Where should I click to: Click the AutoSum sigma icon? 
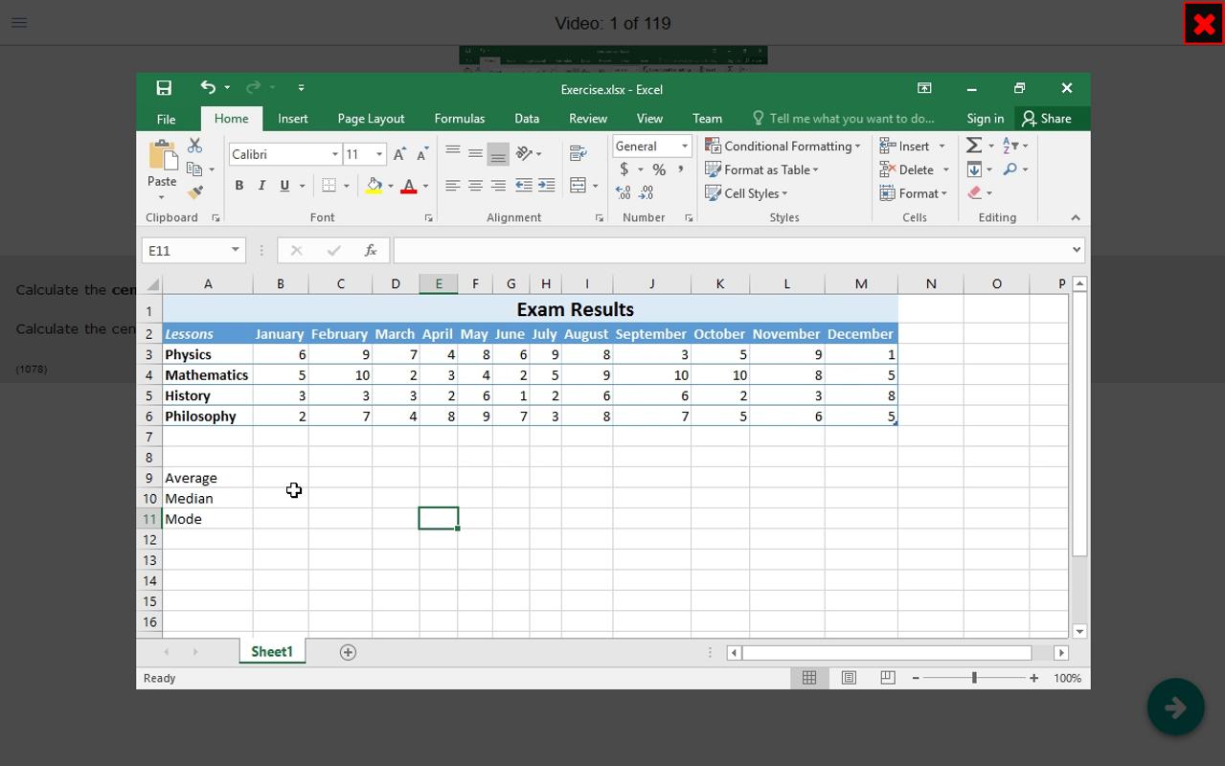[974, 146]
